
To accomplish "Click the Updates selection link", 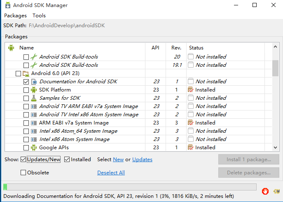I will [x=142, y=160].
